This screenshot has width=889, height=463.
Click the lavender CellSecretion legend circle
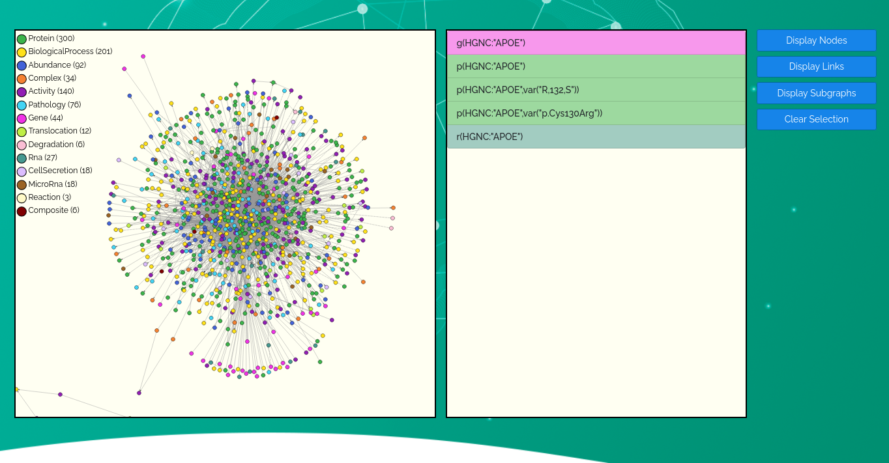[22, 171]
